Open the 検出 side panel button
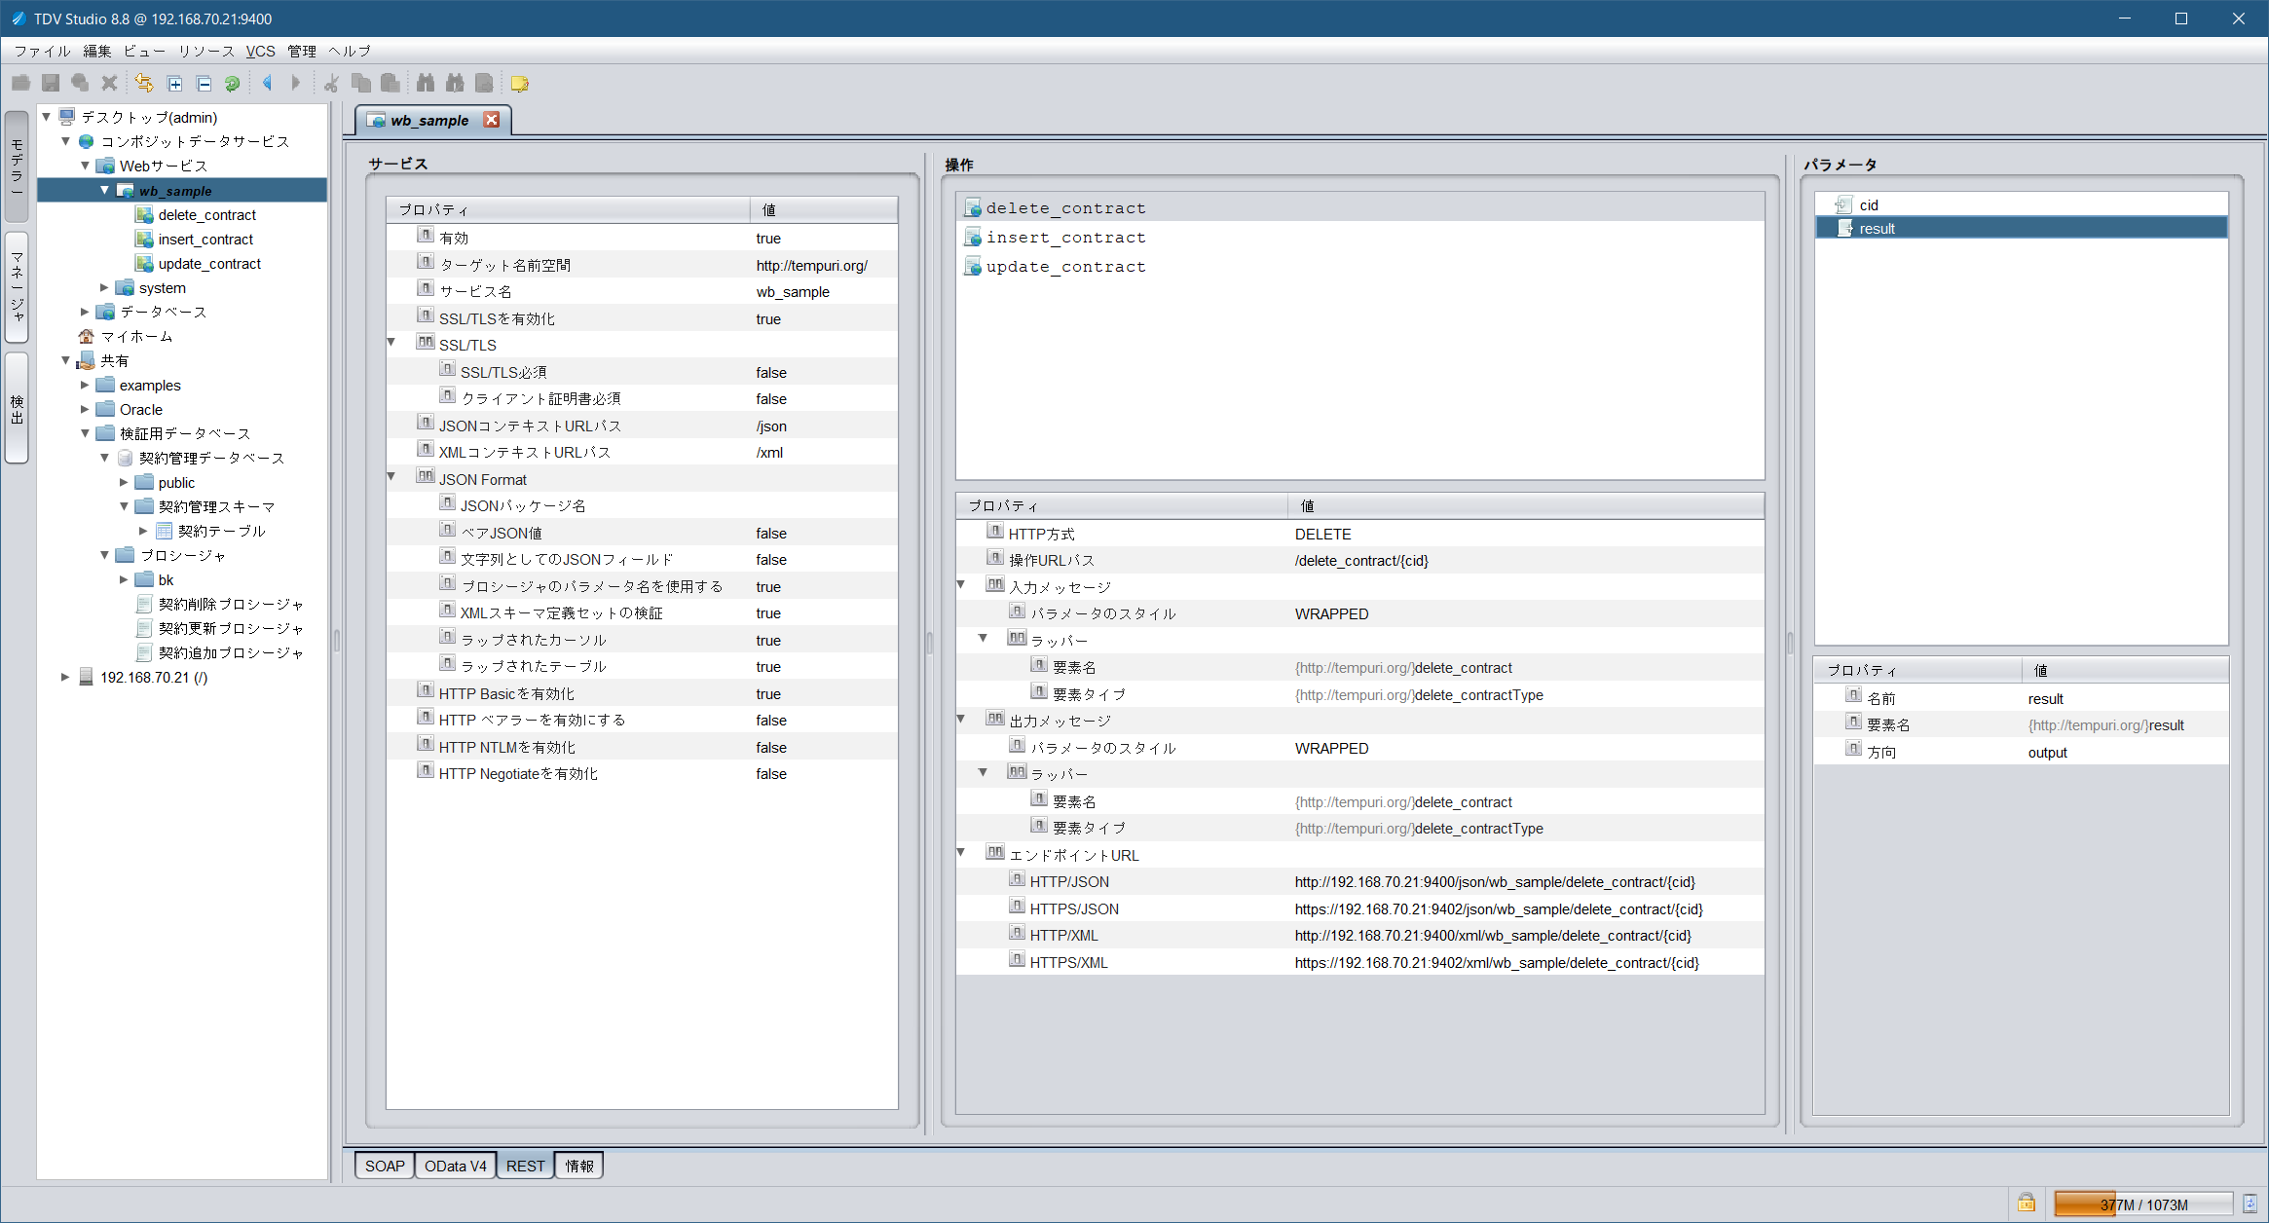The height and width of the screenshot is (1223, 2269). (17, 409)
